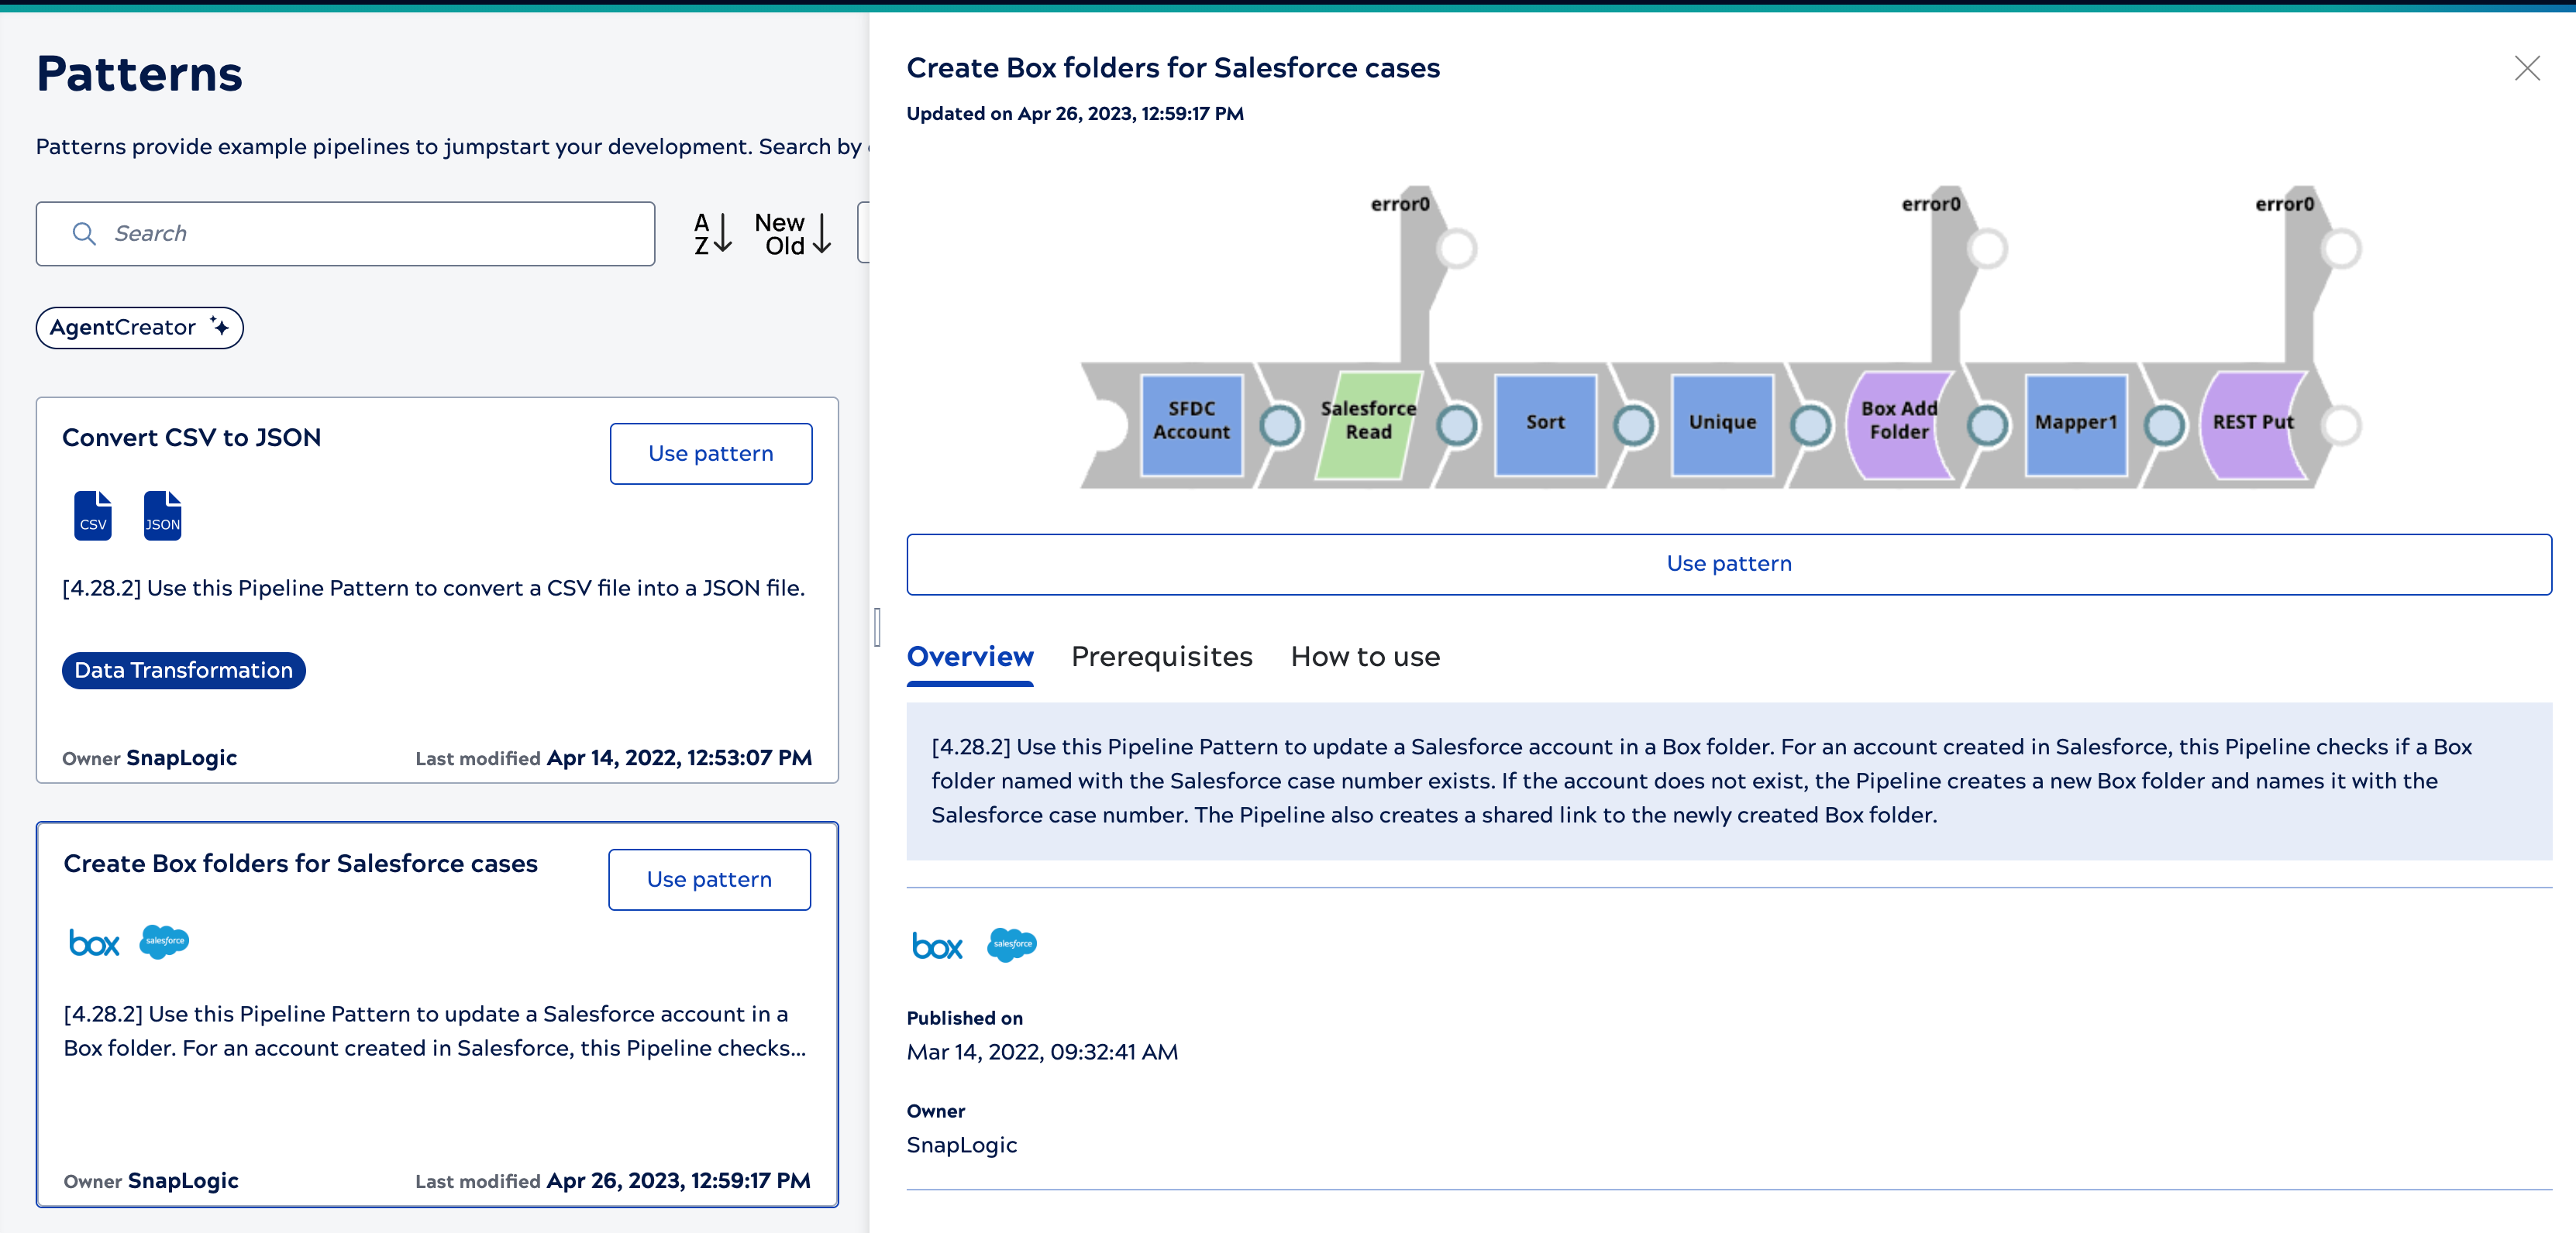Toggle New-Old date sort order
Image resolution: width=2576 pixels, height=1233 pixels.
793,234
